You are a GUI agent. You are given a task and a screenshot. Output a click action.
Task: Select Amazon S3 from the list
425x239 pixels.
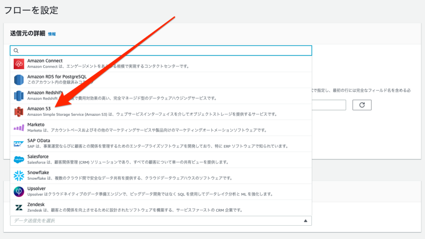(125, 111)
